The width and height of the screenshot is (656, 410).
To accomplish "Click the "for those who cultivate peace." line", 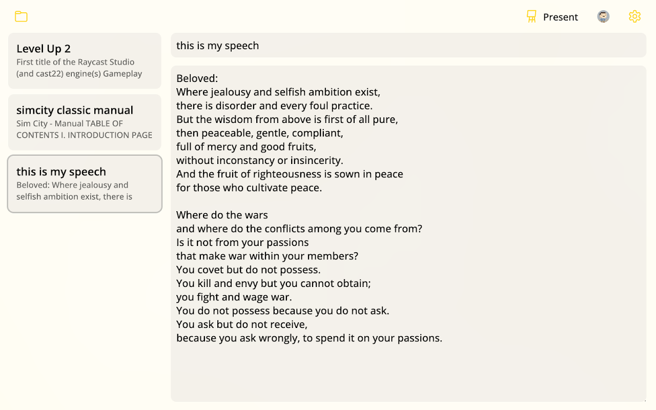I will point(249,188).
